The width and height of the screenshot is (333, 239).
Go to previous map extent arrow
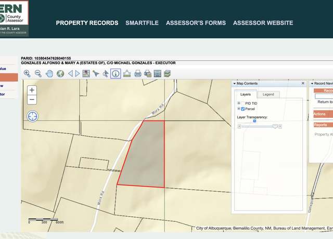coord(70,74)
